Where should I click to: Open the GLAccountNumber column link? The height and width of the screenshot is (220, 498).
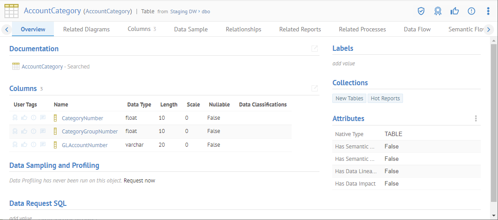84,145
